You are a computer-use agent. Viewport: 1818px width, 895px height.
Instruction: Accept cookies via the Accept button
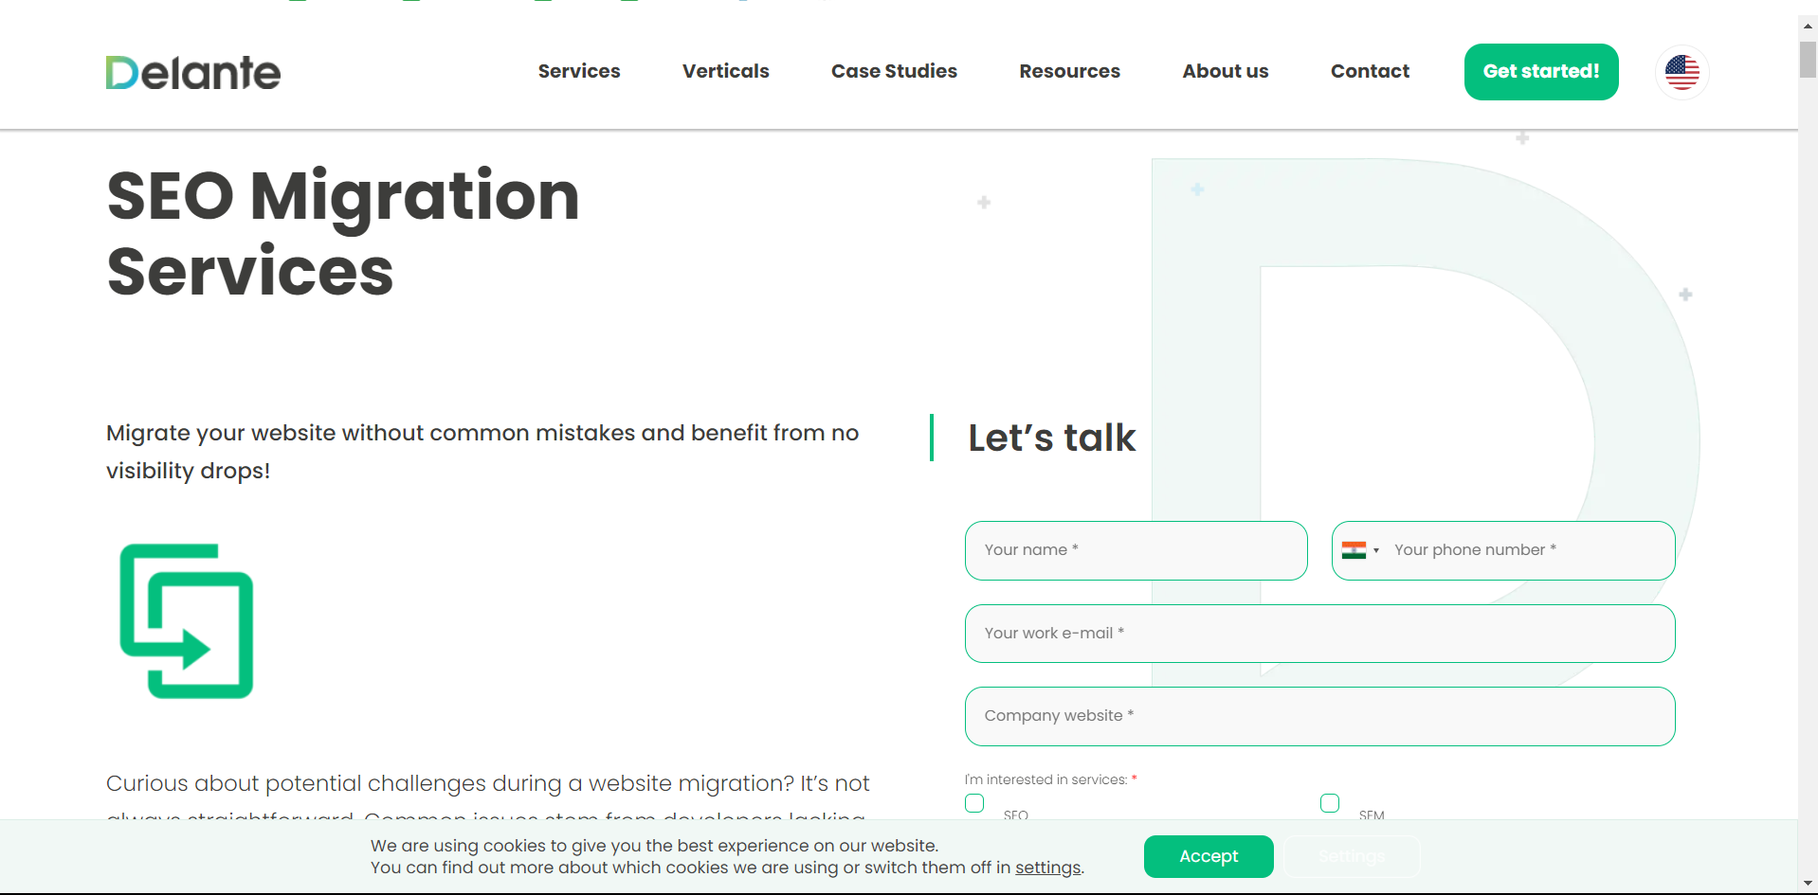(1208, 856)
